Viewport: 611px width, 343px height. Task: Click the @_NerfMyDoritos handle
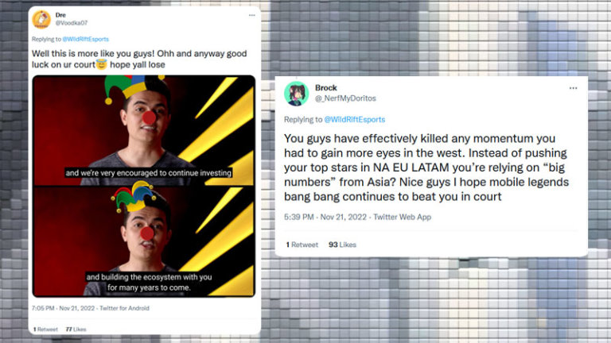pos(345,98)
